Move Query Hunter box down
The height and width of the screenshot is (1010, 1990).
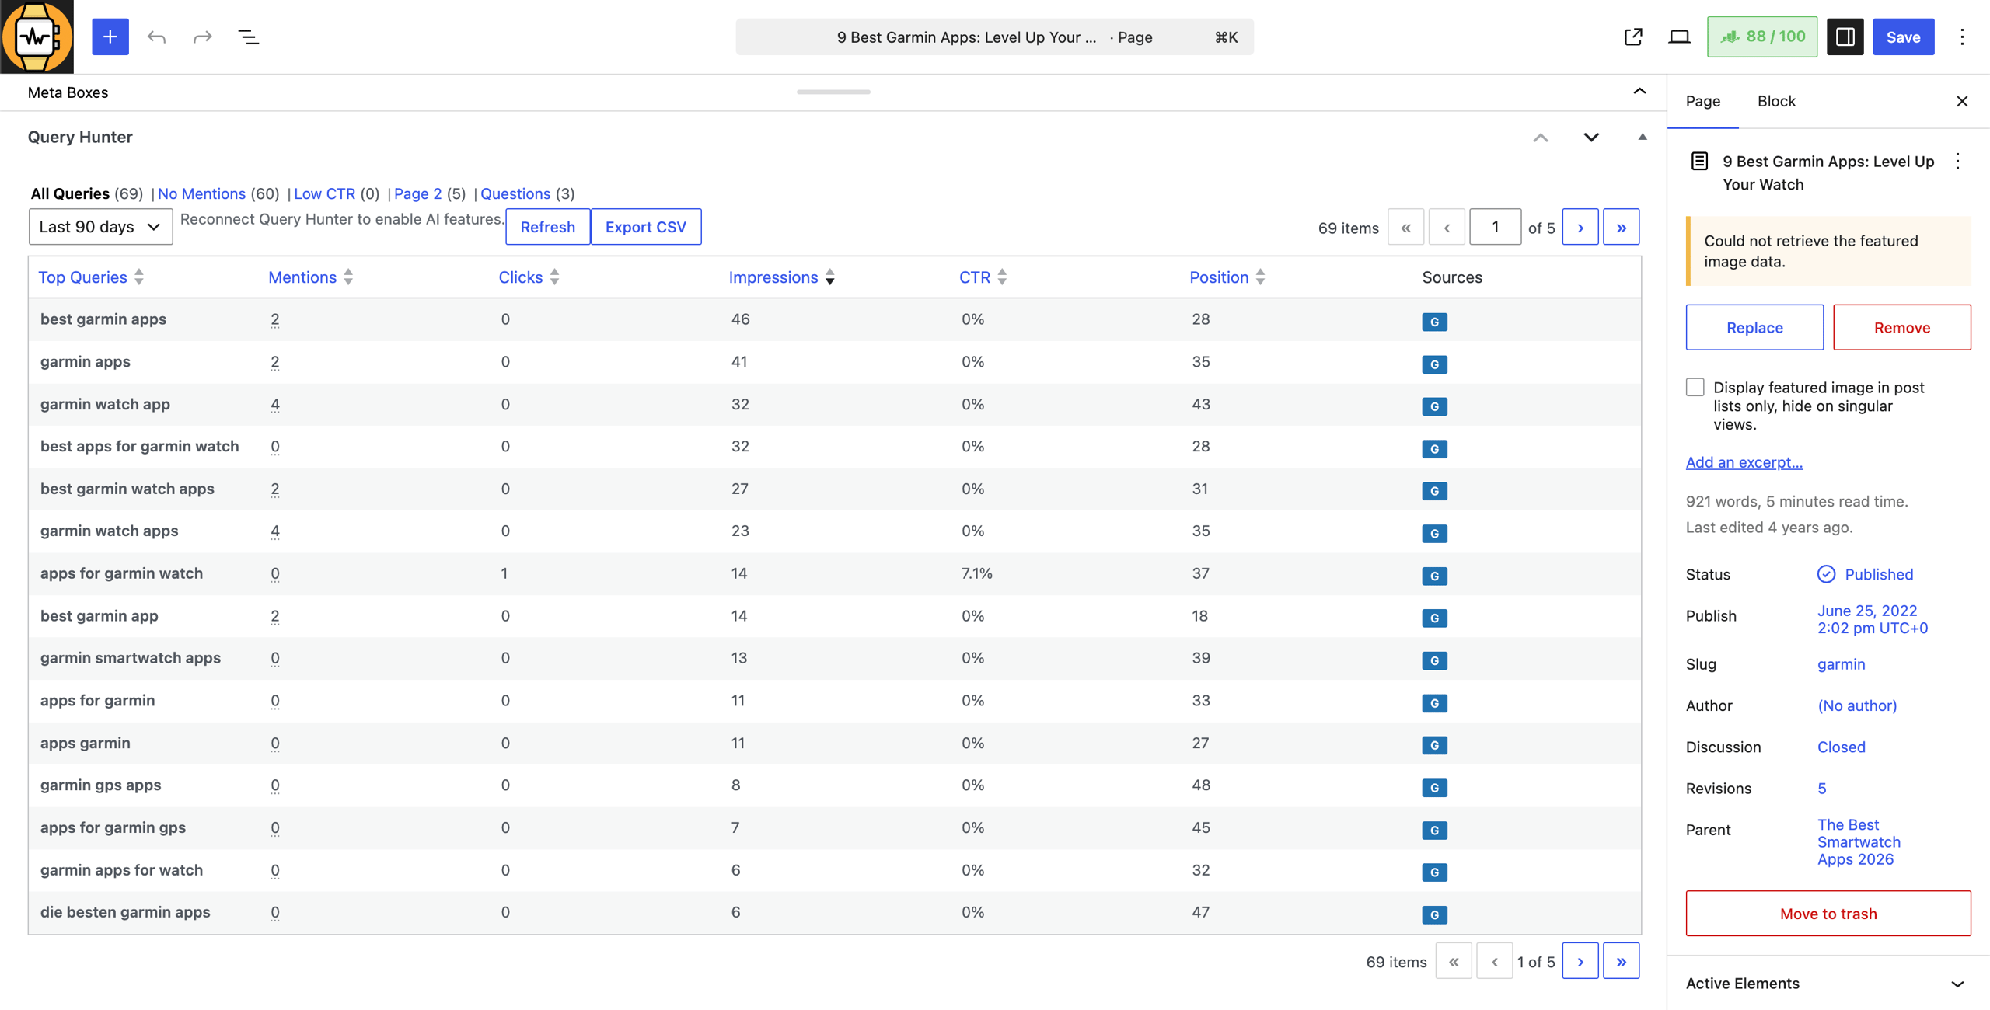tap(1591, 138)
